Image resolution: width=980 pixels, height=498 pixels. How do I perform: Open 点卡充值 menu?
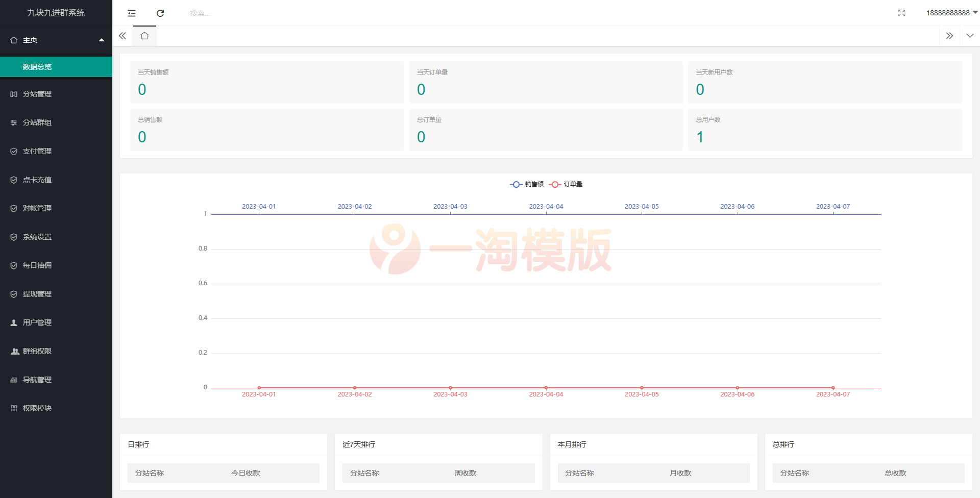(x=56, y=180)
